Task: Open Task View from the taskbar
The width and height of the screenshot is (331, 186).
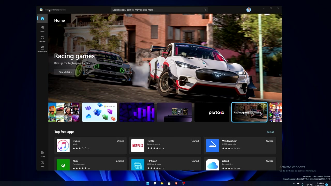Action: [x=155, y=183]
